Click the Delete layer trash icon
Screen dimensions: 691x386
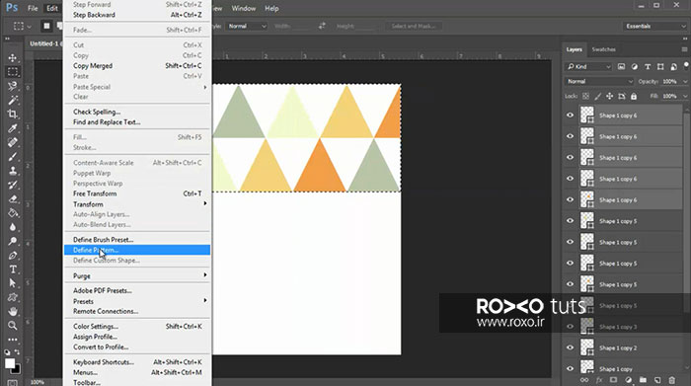[x=671, y=380]
